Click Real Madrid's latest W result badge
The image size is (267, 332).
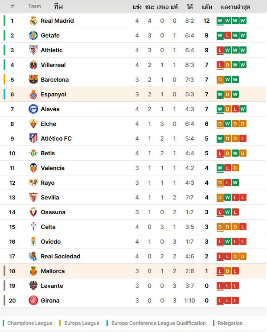coord(220,21)
